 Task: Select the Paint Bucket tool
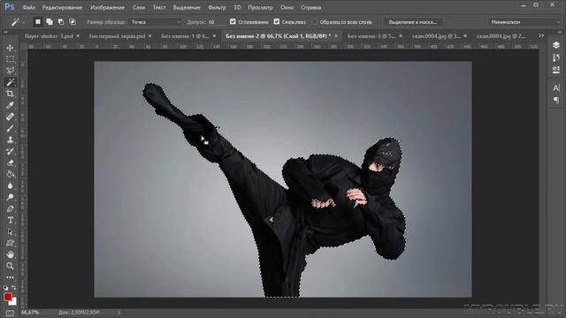(x=10, y=175)
